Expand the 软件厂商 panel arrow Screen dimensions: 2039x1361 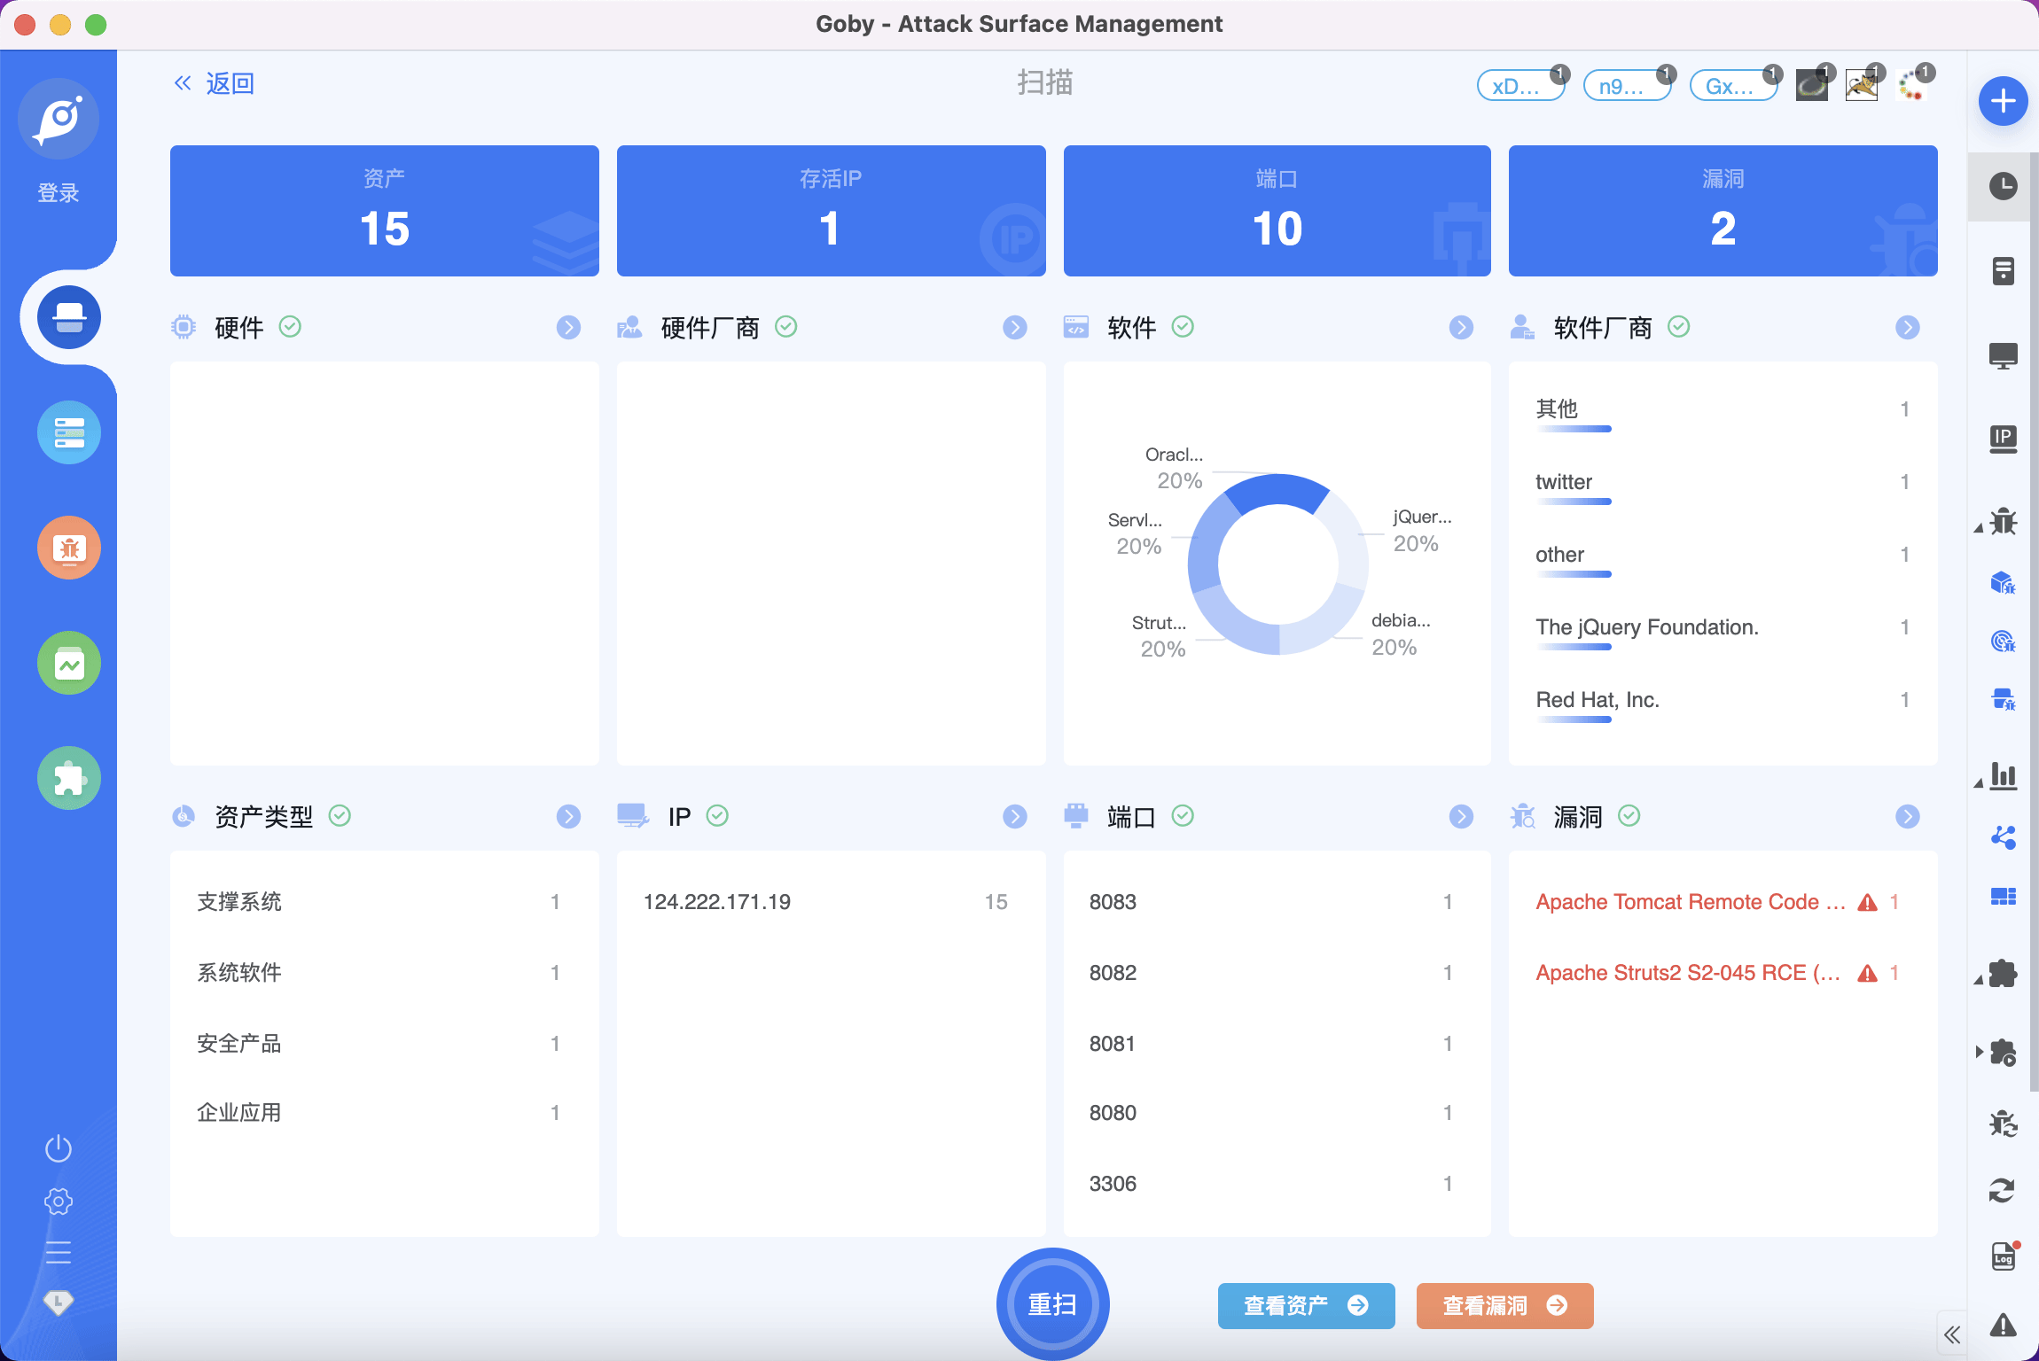coord(1908,328)
